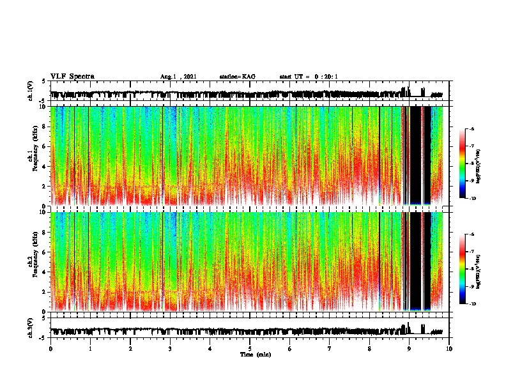Click the "4" kHz tick on ch.2 spectrogram
Screen dimensions: 506x391
pyautogui.click(x=45, y=272)
